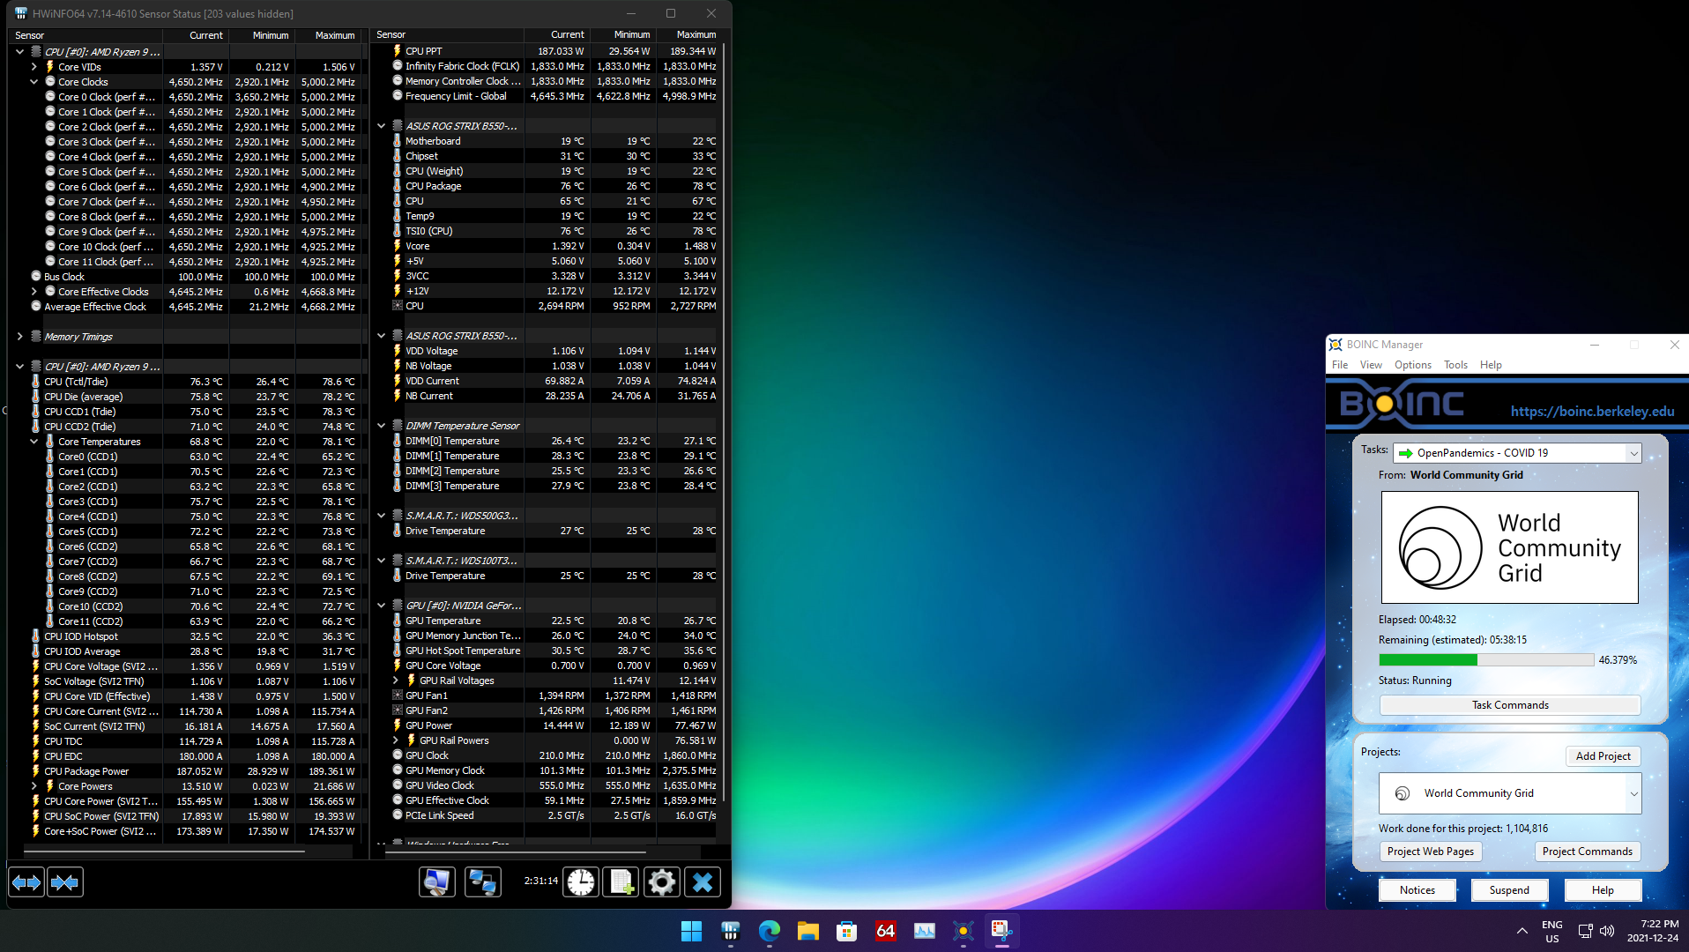The image size is (1689, 952).
Task: Click the left panel horizontal scrollbar in HWiNFO
Action: click(164, 852)
